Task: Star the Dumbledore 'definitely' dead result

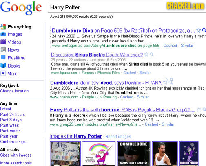Action: tap(165, 83)
